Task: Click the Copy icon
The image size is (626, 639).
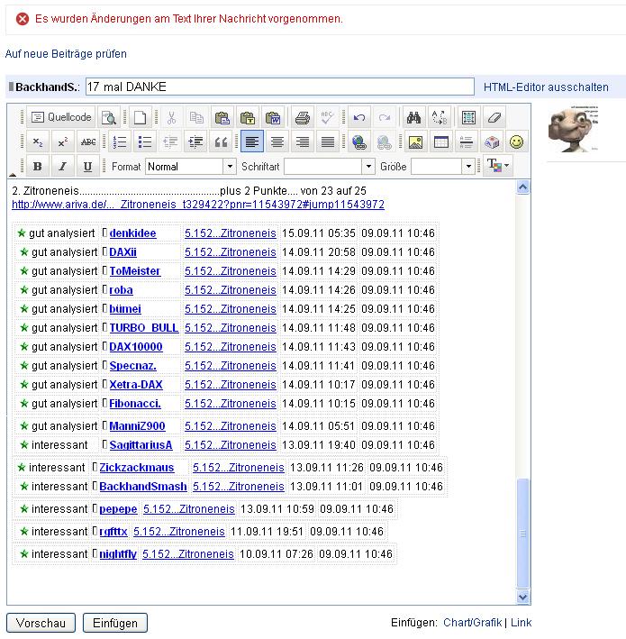Action: click(x=196, y=118)
